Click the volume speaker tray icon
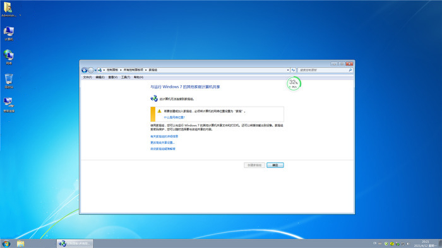 (408, 244)
